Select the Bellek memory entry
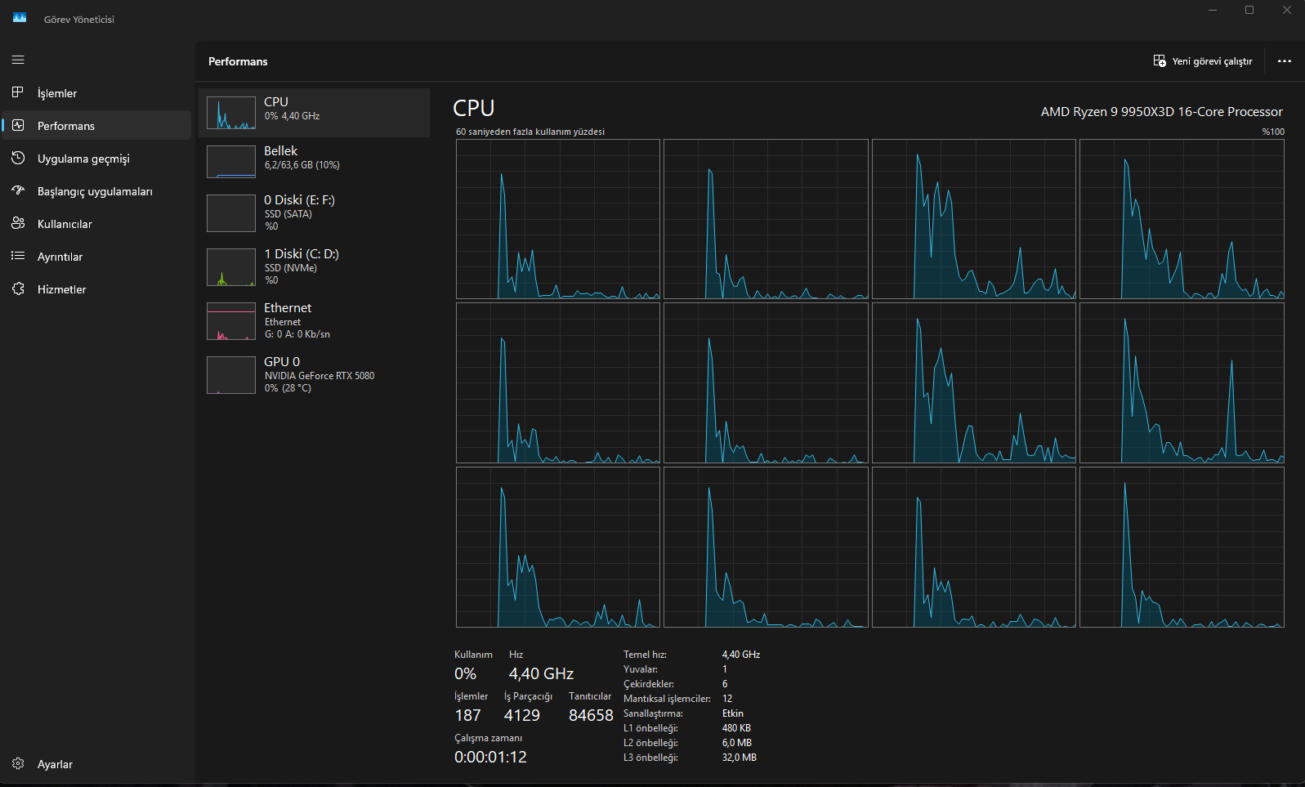The height and width of the screenshot is (787, 1305). click(x=314, y=162)
